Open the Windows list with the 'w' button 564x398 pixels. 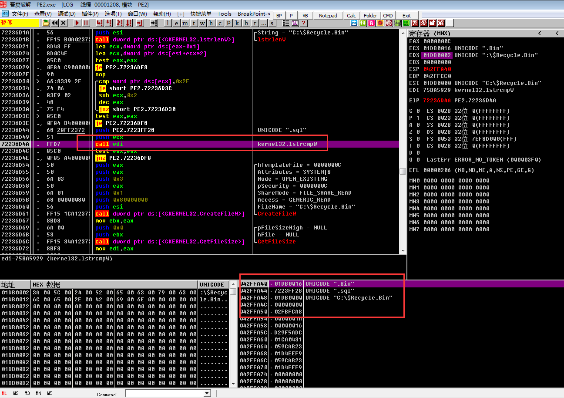click(203, 23)
